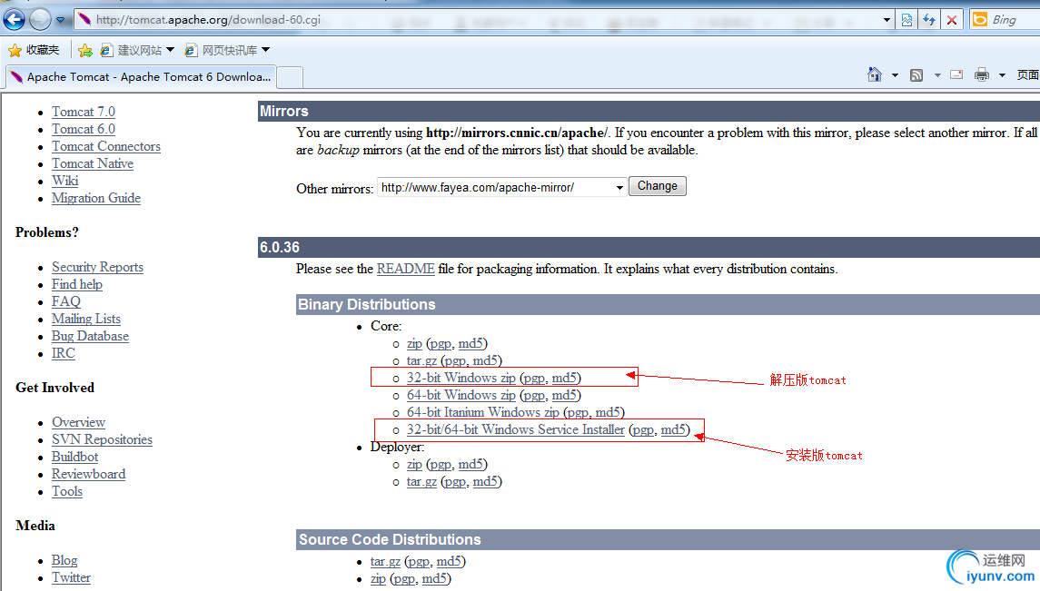The height and width of the screenshot is (591, 1040).
Task: Click the Bing provider icon
Action: [x=980, y=20]
